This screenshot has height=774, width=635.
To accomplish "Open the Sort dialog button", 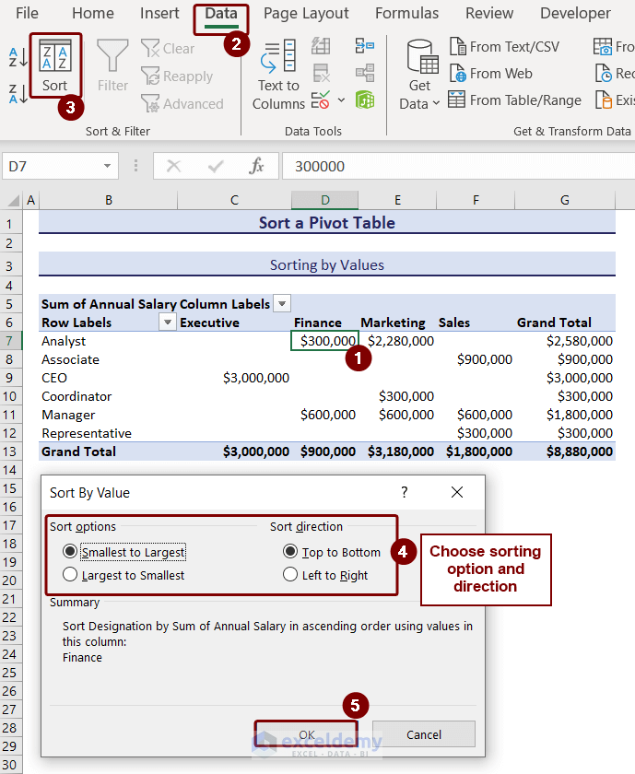I will tap(54, 66).
